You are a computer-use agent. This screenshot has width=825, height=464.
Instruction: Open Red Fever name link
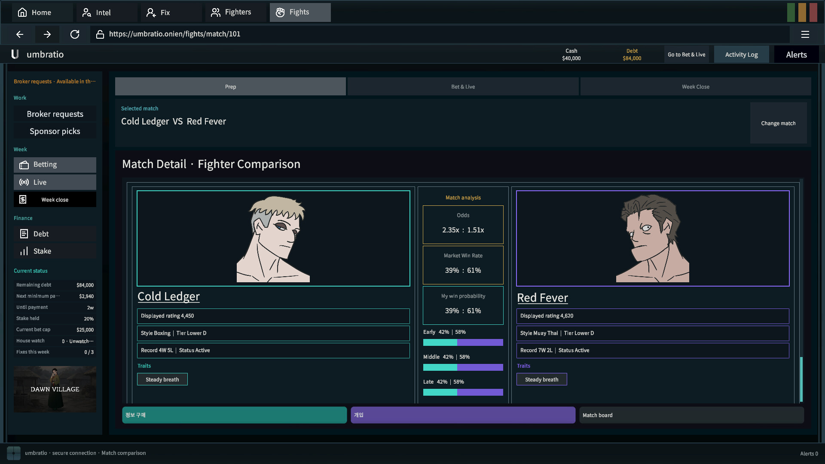[x=542, y=298]
